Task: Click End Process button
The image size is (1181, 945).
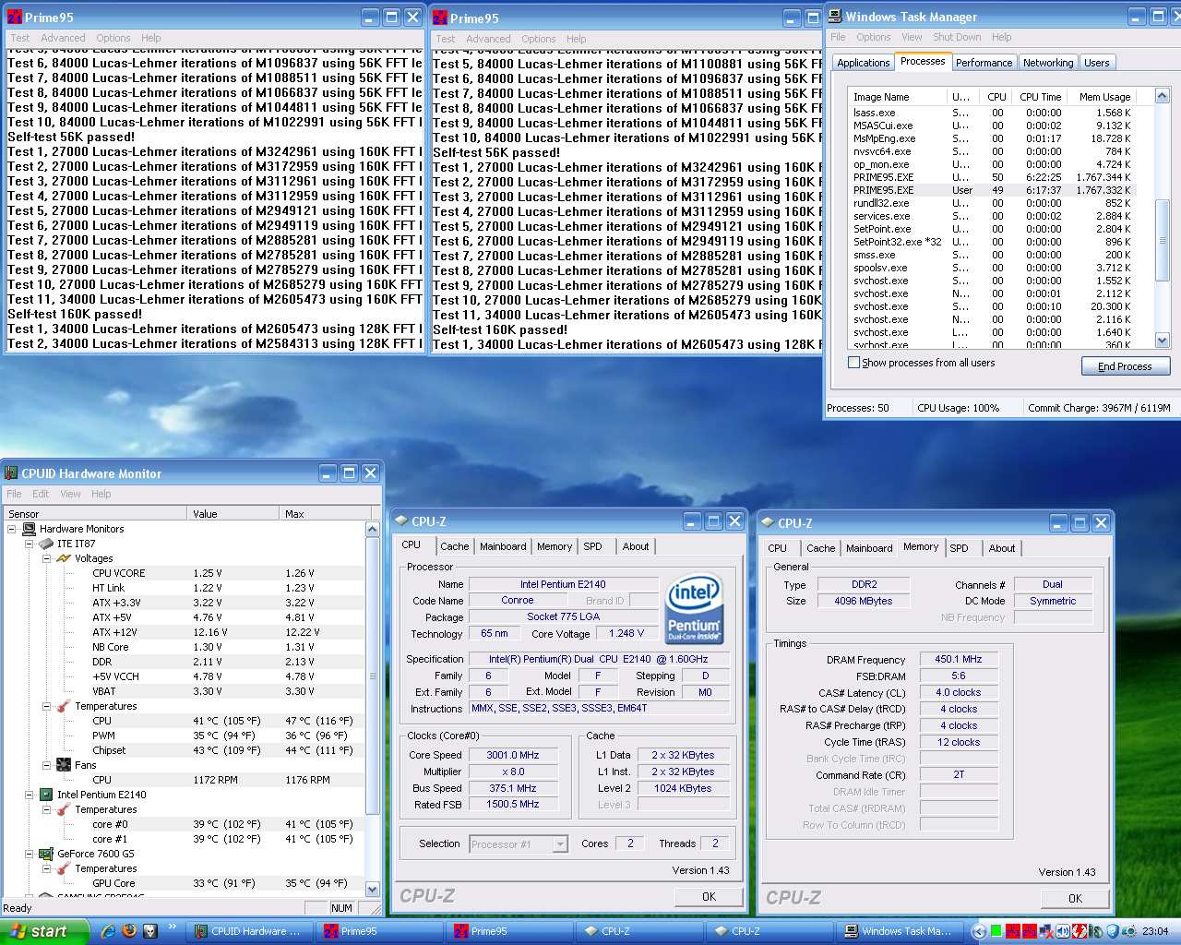Action: (1125, 366)
